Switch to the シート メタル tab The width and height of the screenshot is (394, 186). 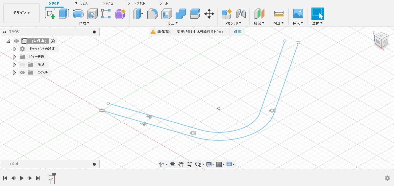click(136, 3)
